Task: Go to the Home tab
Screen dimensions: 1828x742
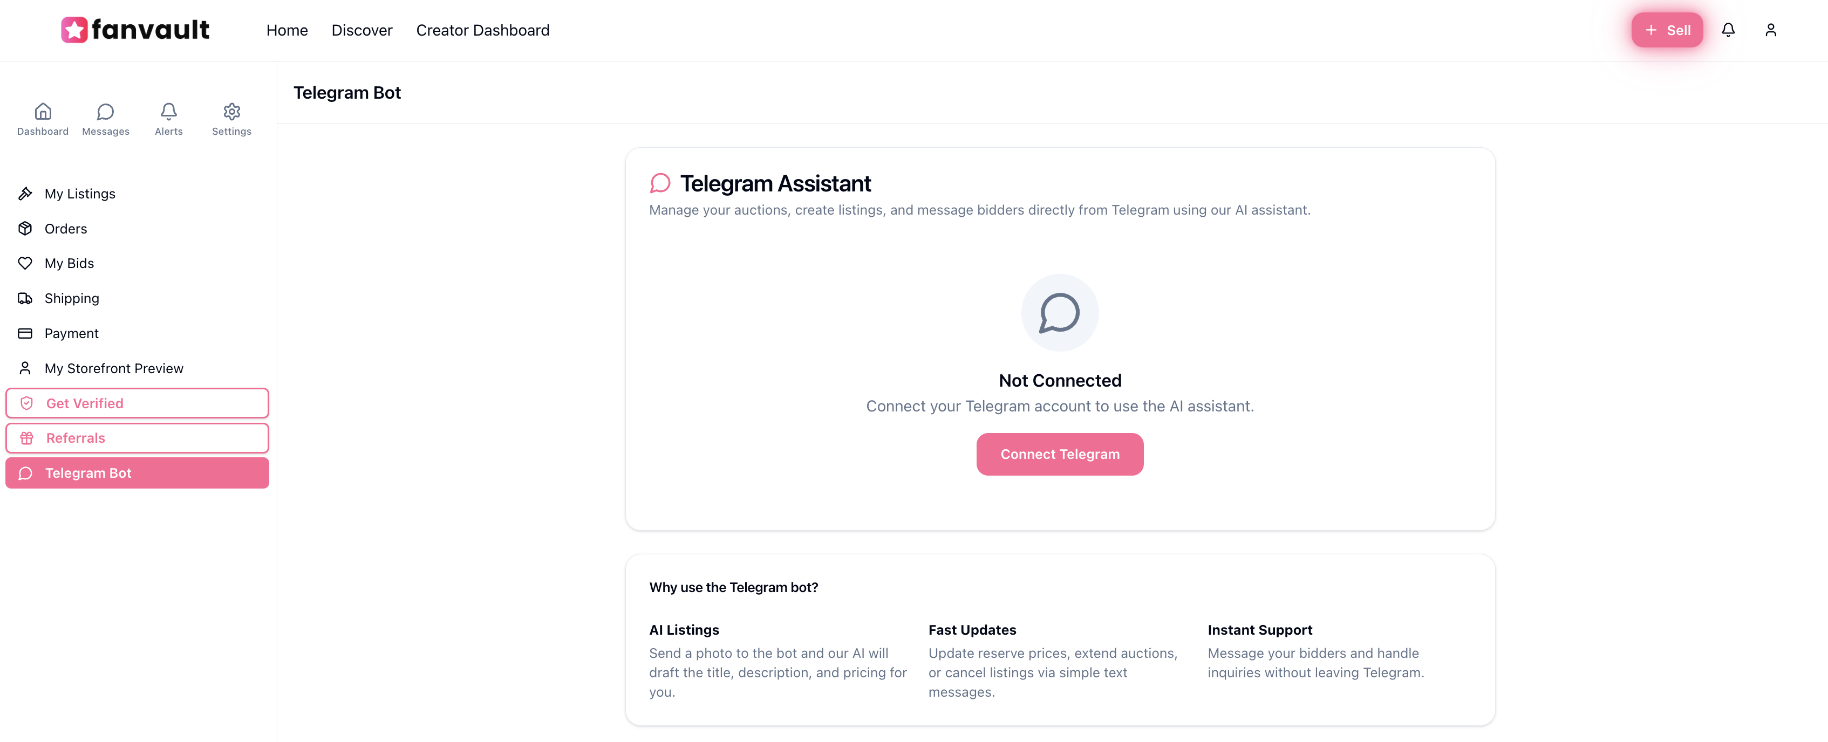Action: point(287,30)
